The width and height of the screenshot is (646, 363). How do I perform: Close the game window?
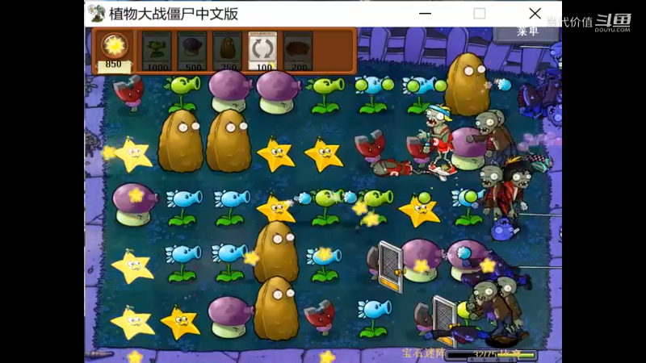(x=535, y=14)
